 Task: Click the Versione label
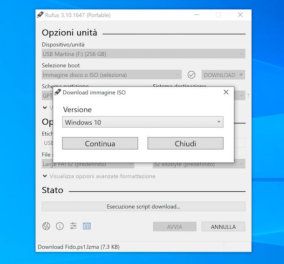click(77, 109)
